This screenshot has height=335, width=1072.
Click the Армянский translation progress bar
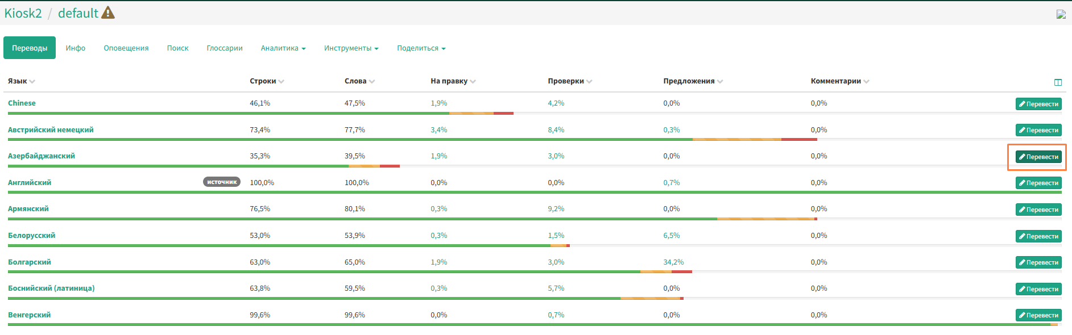click(x=398, y=219)
